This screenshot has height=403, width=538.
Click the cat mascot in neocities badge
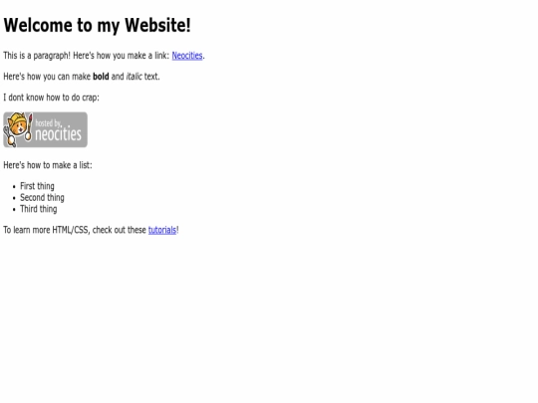pos(18,129)
